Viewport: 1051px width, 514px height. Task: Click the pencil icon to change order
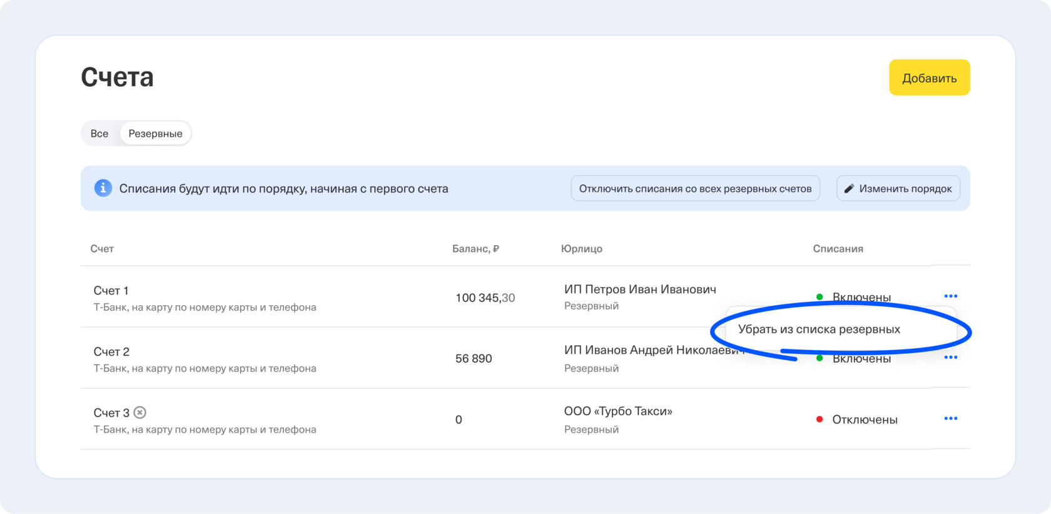(x=849, y=189)
